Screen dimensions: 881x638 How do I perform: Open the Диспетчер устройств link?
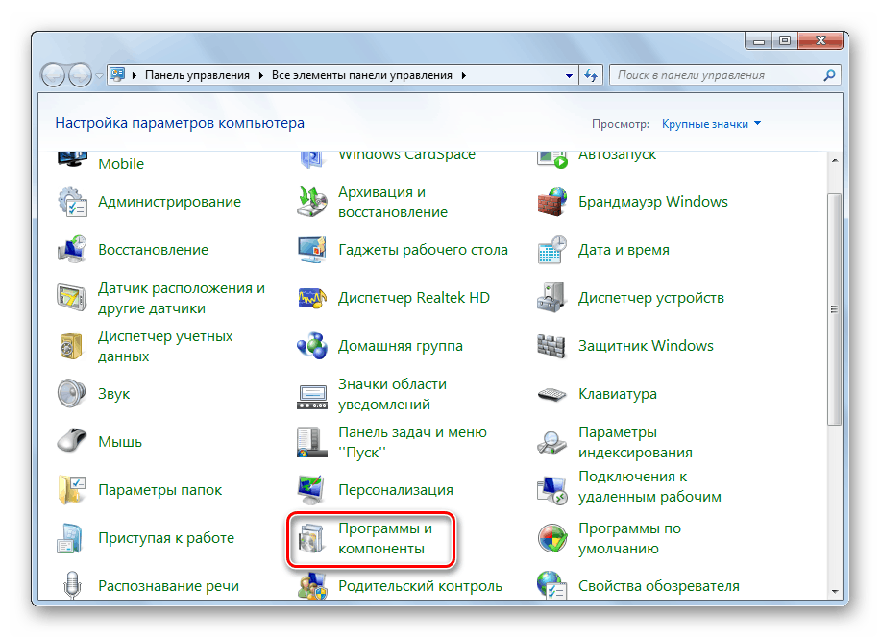(x=651, y=298)
